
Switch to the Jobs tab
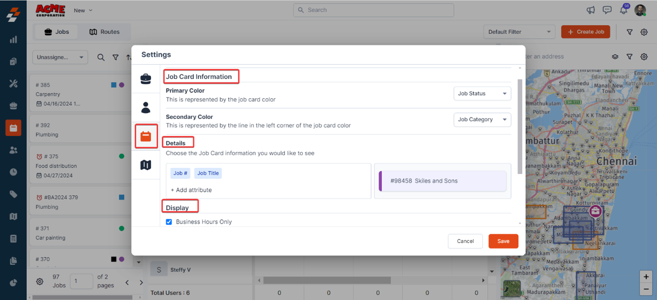coord(57,32)
